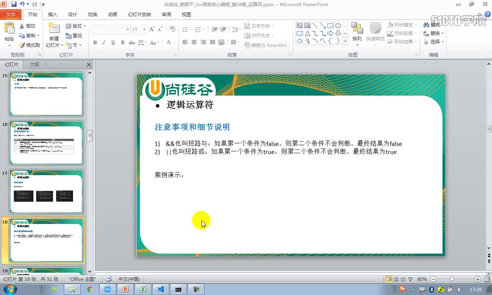Start Slide Show from status bar
Image resolution: width=492 pixels, height=295 pixels.
tap(410, 279)
